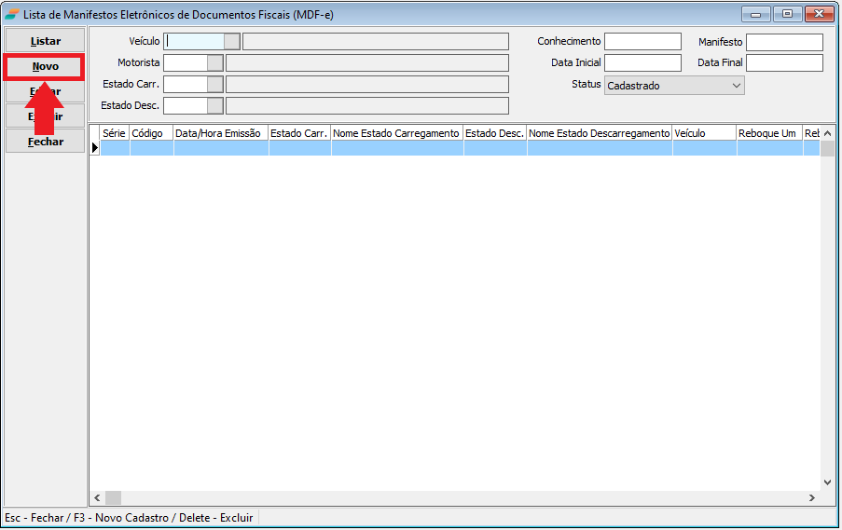Sort by Código column header

click(151, 133)
